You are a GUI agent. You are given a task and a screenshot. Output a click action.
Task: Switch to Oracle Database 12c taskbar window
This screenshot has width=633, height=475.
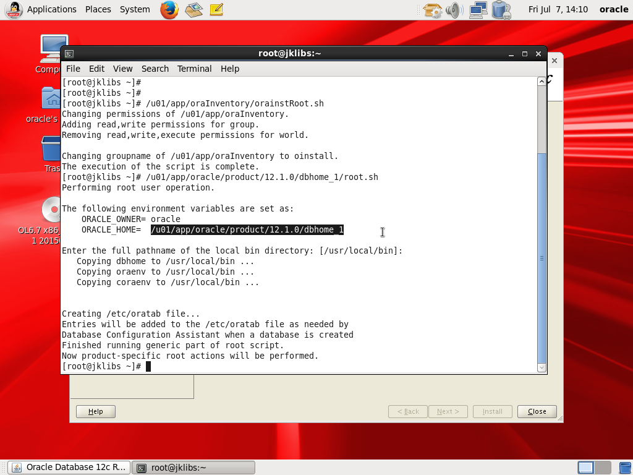click(x=69, y=468)
